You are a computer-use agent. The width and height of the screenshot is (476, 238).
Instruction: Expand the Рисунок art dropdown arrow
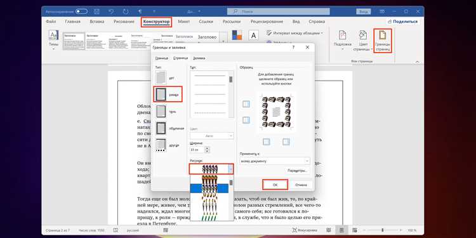tap(231, 169)
